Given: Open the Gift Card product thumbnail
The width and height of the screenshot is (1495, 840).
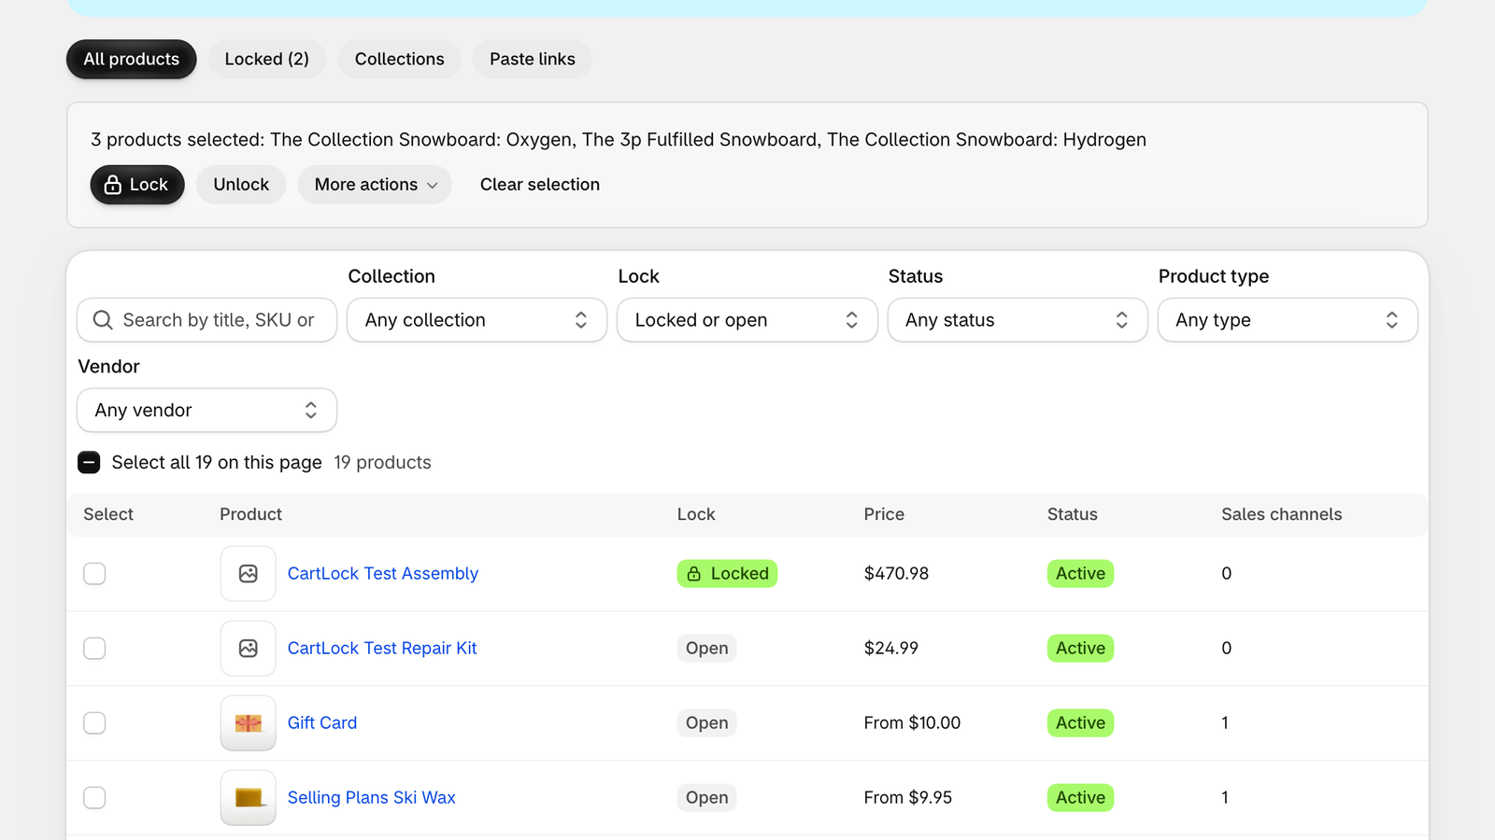Looking at the screenshot, I should 248,723.
